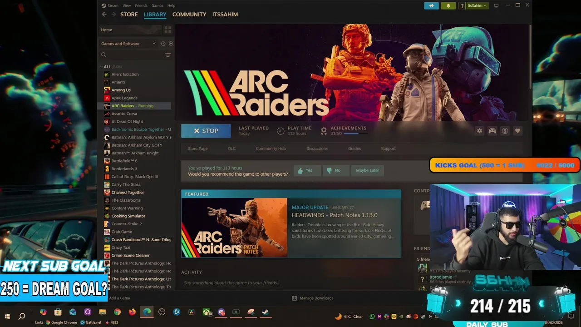Open the Steam notifications bell

448,5
